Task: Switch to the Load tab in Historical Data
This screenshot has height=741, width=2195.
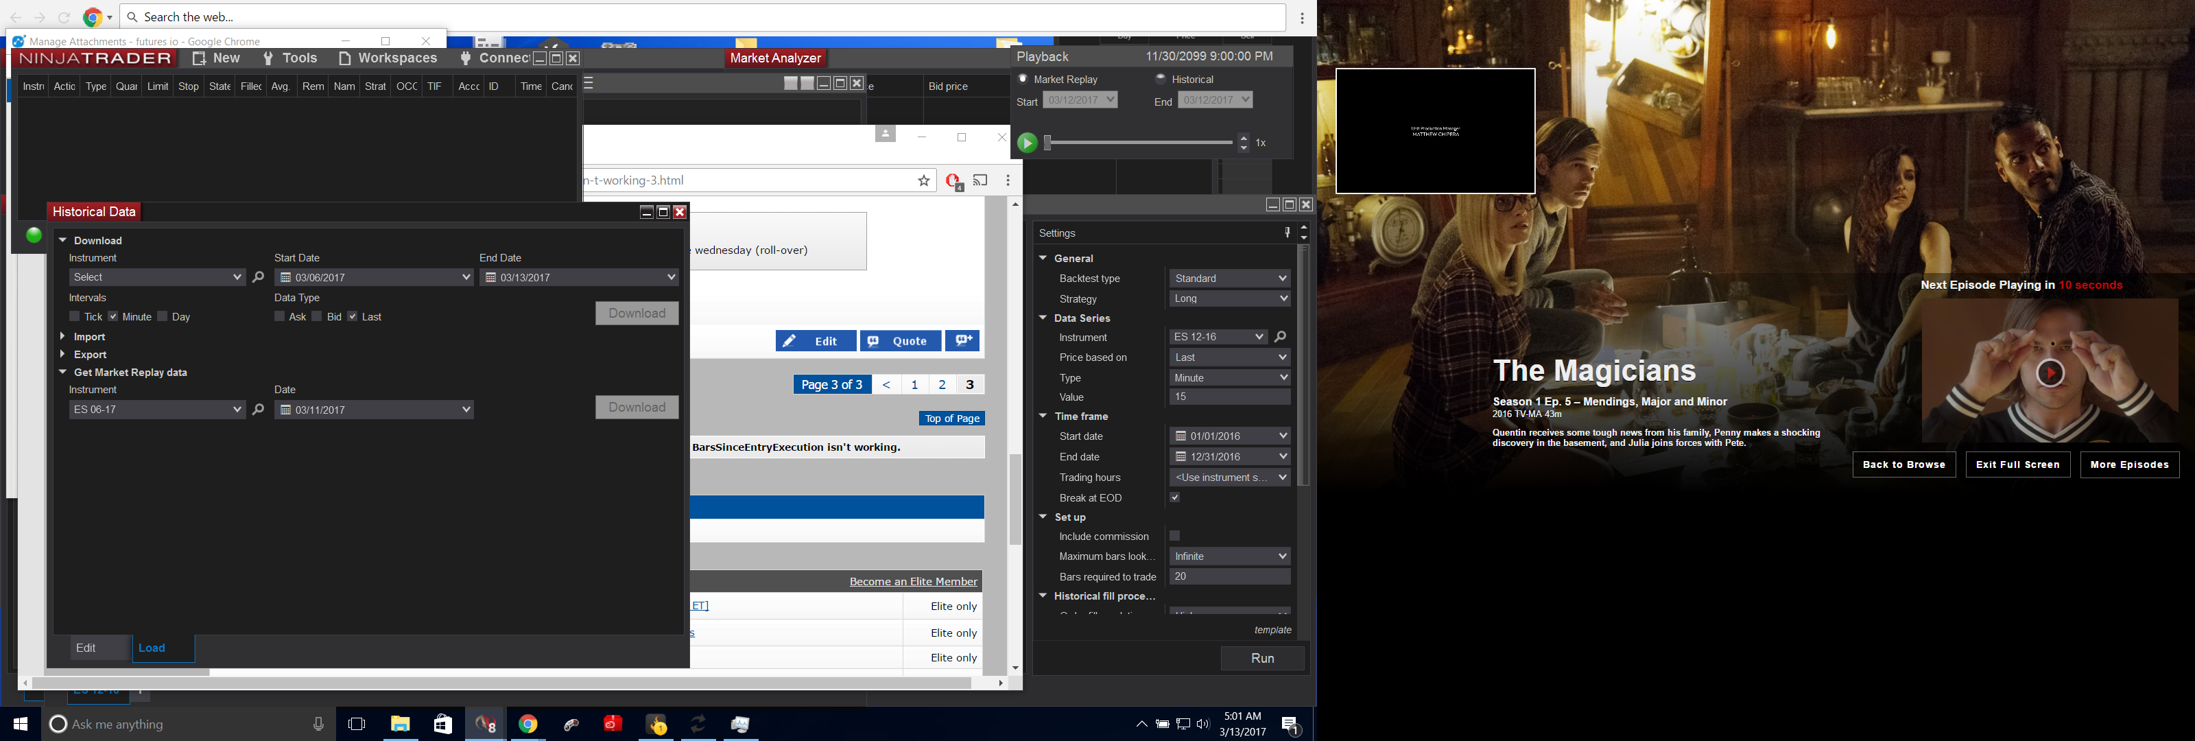Action: coord(163,648)
